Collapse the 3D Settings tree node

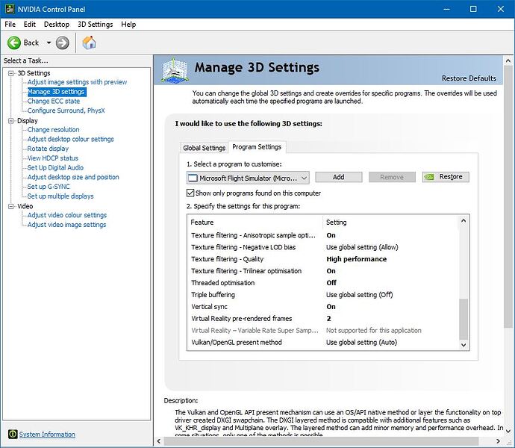tap(11, 73)
